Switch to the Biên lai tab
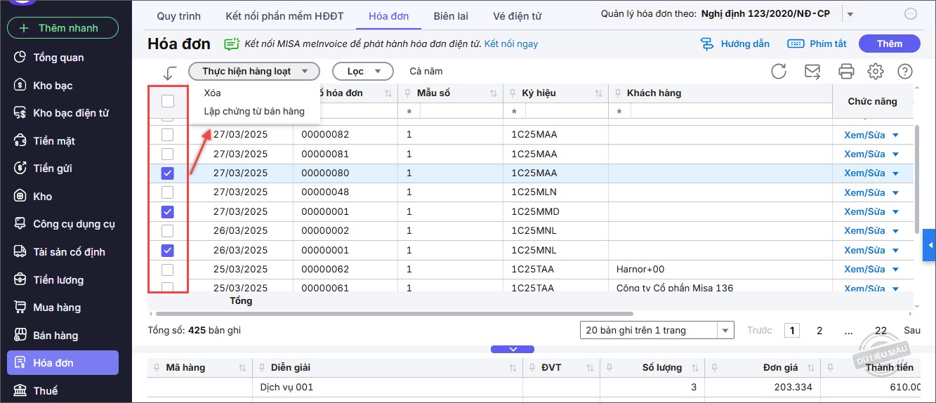The height and width of the screenshot is (403, 936). 451,15
